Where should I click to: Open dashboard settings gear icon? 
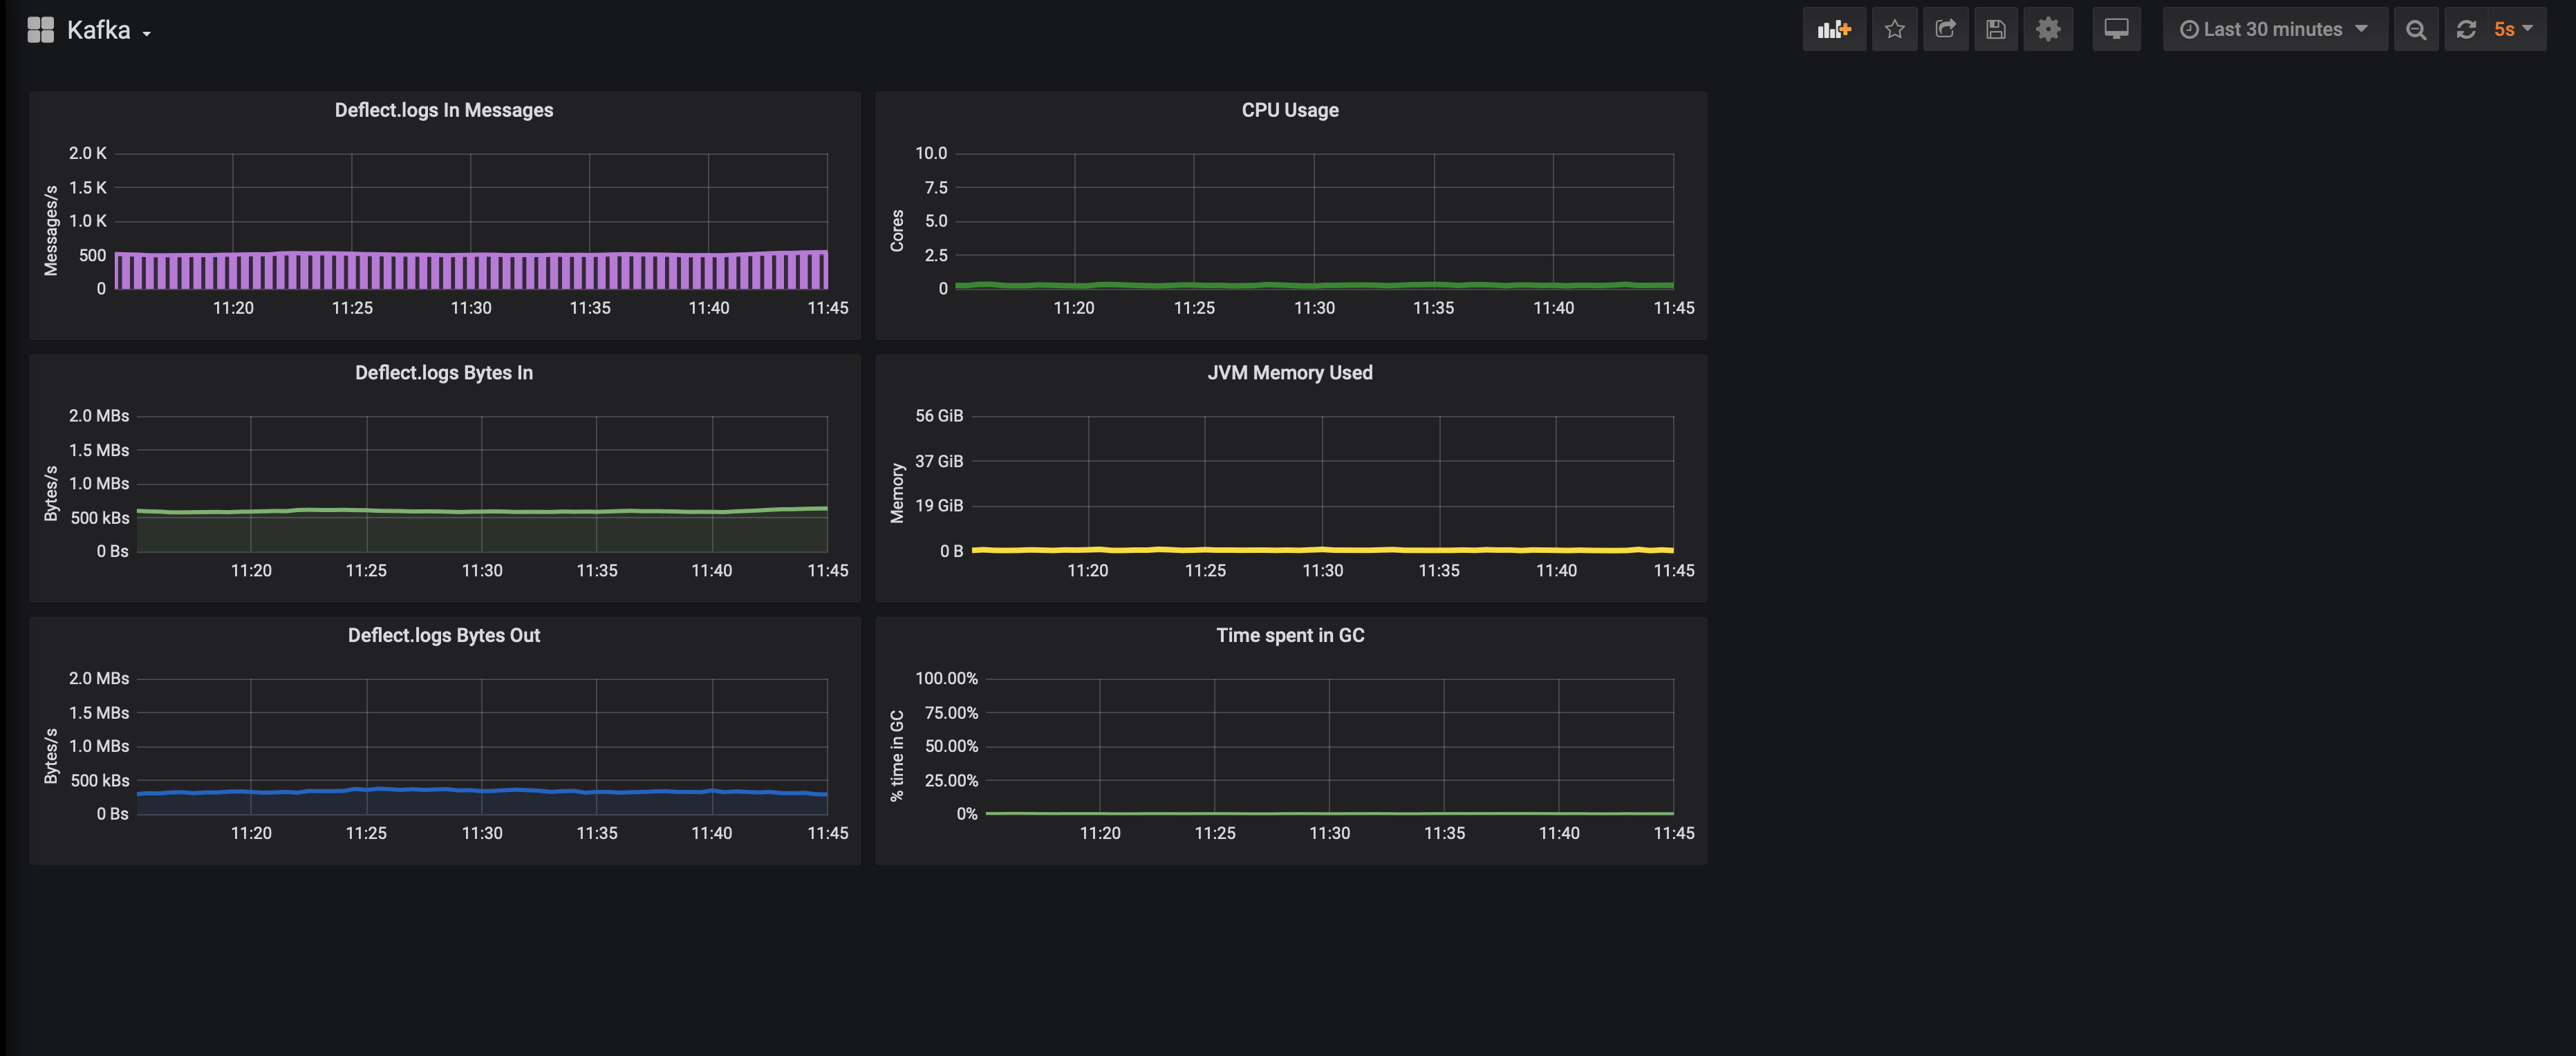(x=2048, y=30)
